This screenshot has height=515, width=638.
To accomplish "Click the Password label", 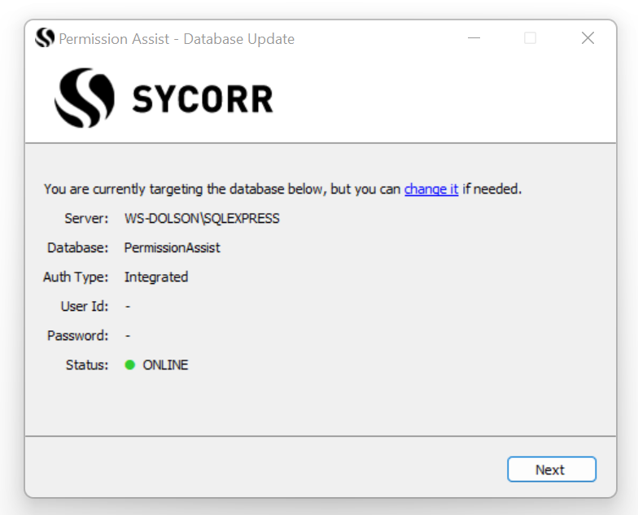I will click(77, 335).
